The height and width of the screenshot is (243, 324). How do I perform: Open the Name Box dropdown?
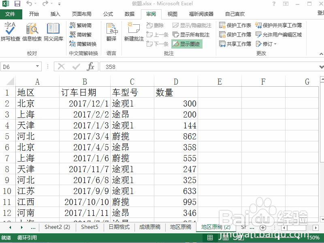click(37, 66)
